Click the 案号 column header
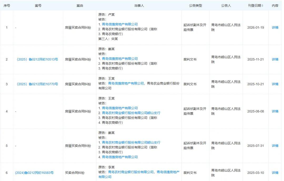Screen dimensions: 284x181 click(38, 6)
